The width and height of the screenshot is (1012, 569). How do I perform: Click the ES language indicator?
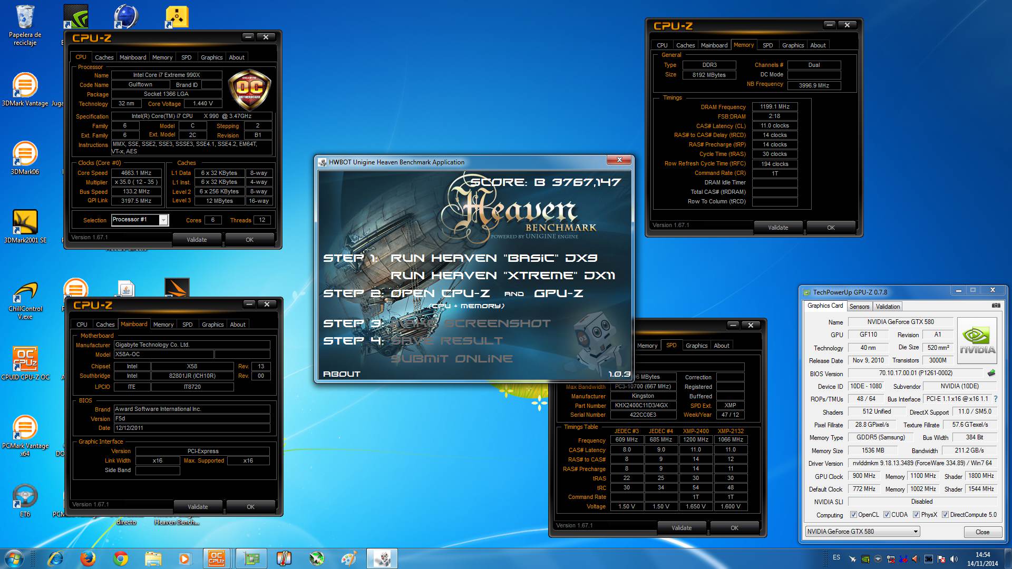point(836,557)
